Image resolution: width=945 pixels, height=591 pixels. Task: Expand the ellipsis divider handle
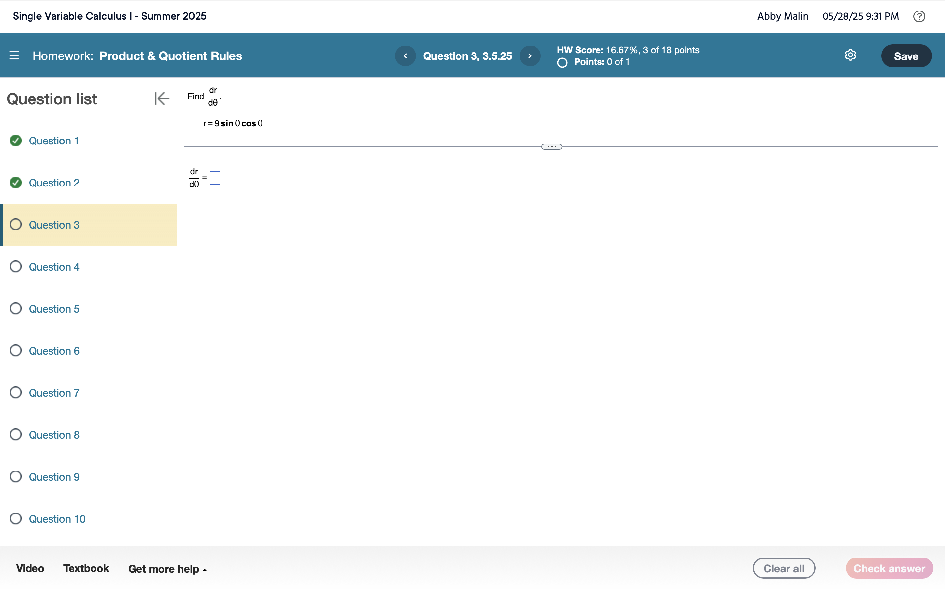pyautogui.click(x=551, y=147)
